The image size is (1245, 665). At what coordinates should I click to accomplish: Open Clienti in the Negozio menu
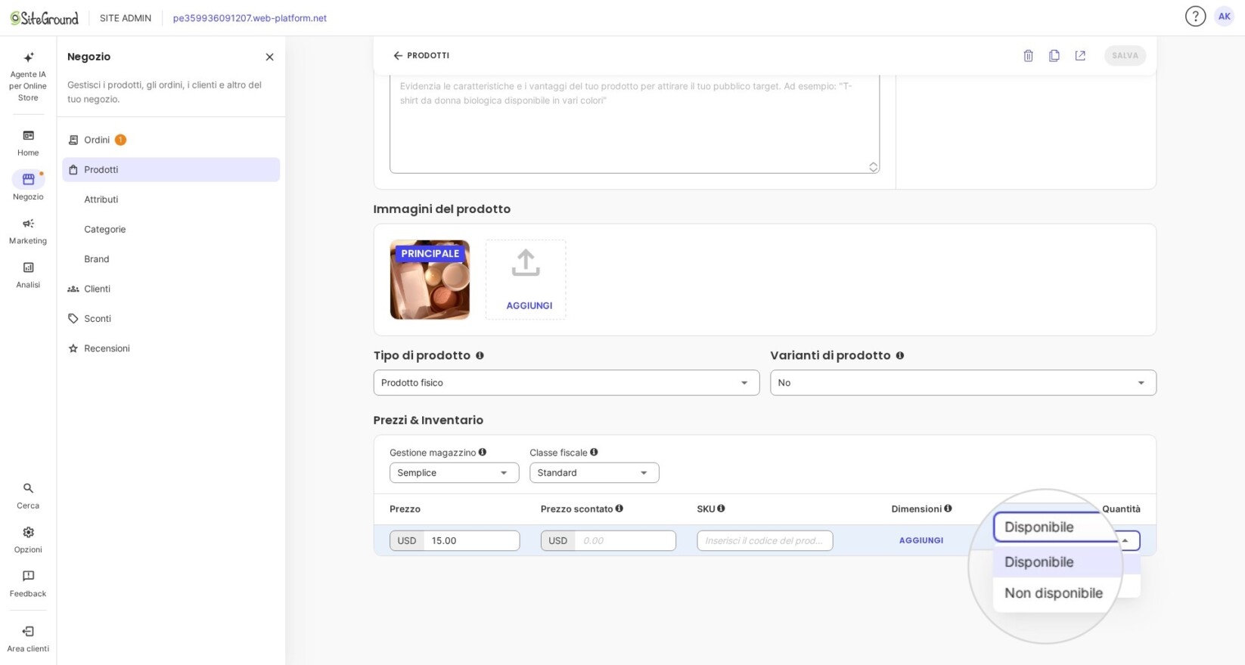[171, 289]
